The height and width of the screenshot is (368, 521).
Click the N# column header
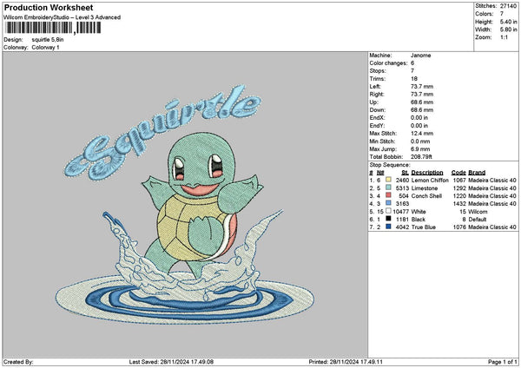(380, 173)
